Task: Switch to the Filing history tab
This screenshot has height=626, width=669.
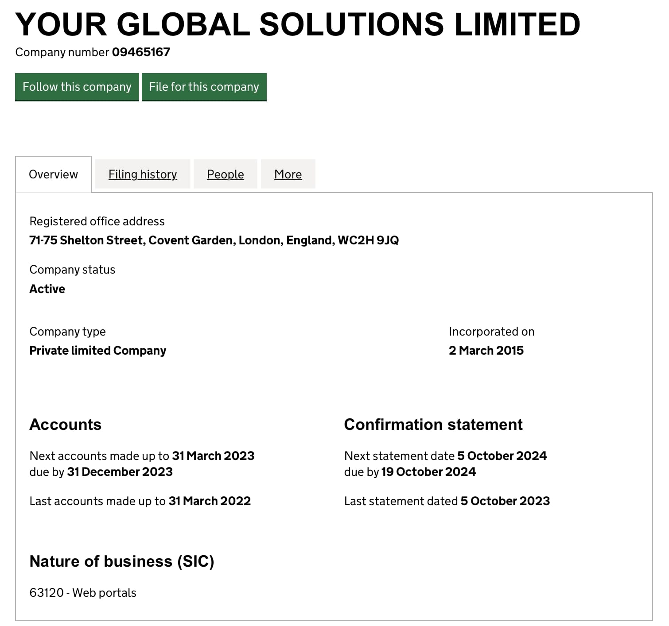Action: [x=143, y=174]
